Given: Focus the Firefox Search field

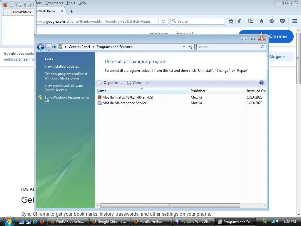Looking at the screenshot, I should point(197,21).
